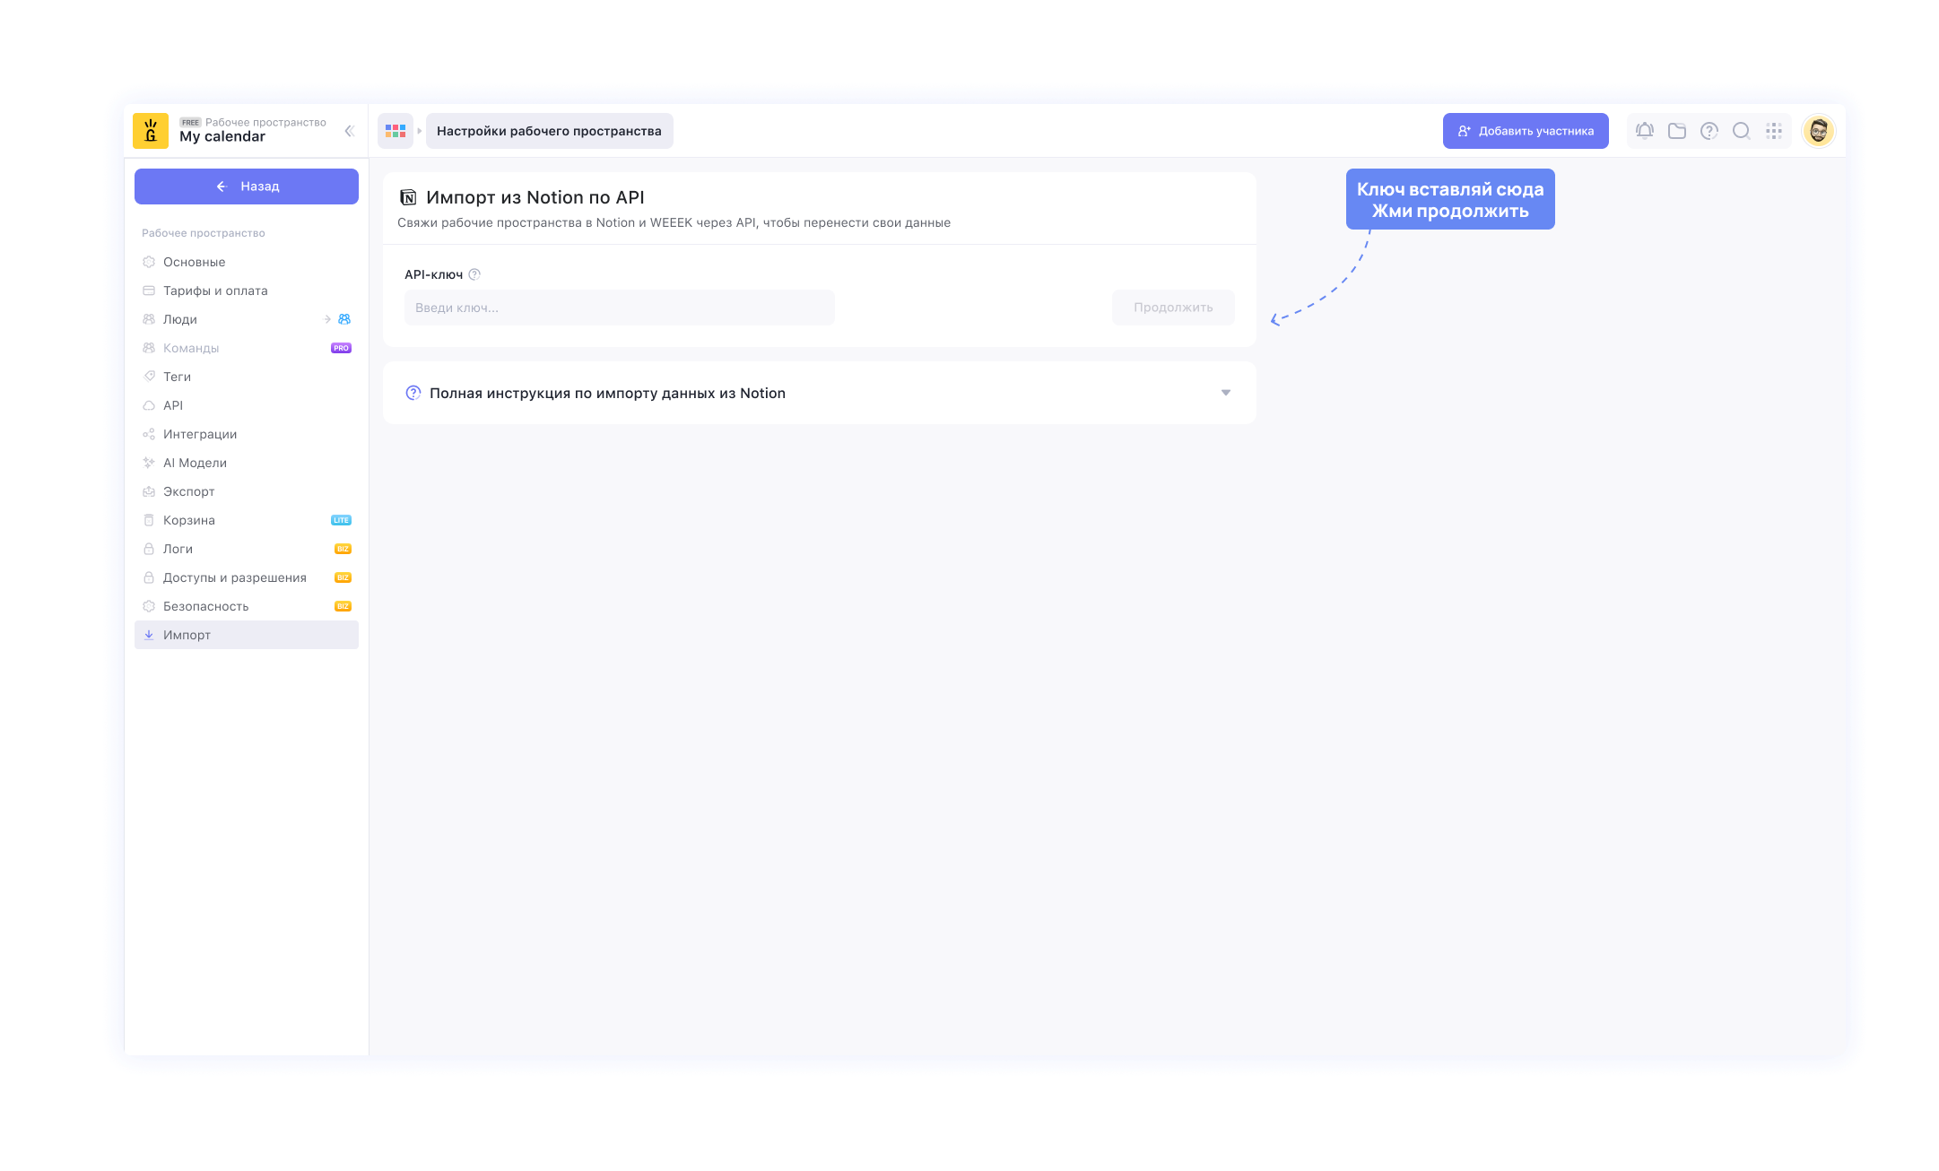Click the colorful services grid icon
Screen dimensions: 1939x1171
[x=396, y=131]
